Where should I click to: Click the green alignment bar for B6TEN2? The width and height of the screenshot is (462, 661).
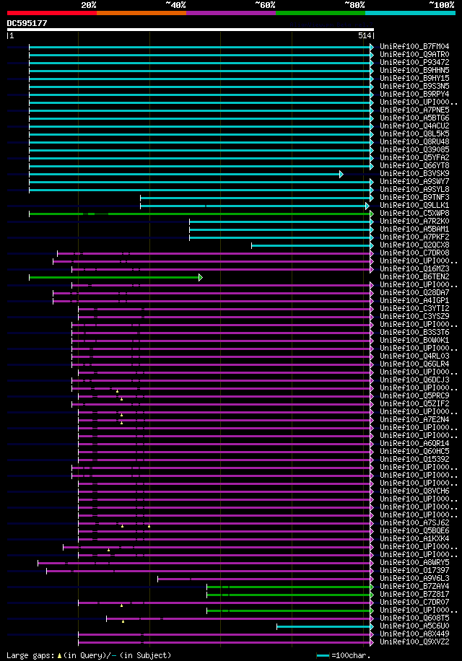tap(116, 277)
